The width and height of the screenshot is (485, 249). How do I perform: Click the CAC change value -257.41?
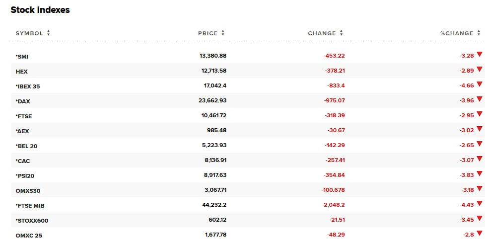(x=335, y=160)
